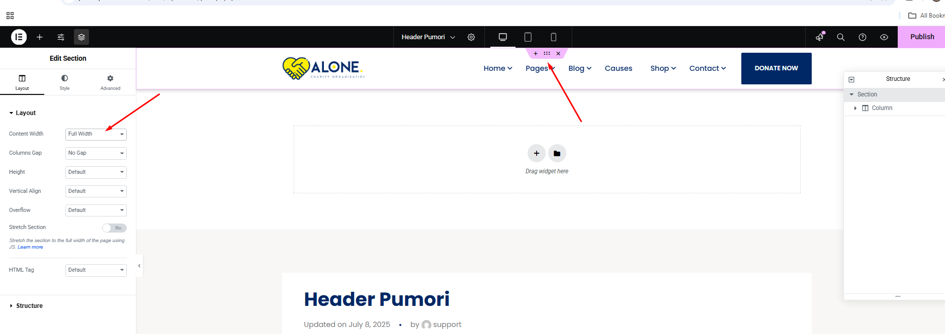Add template with the folder circle

coord(557,153)
